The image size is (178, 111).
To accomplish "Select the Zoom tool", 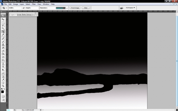I will click(3, 86).
